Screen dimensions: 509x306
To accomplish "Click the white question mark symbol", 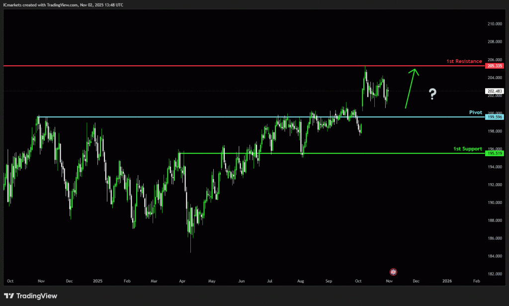I will (x=432, y=94).
